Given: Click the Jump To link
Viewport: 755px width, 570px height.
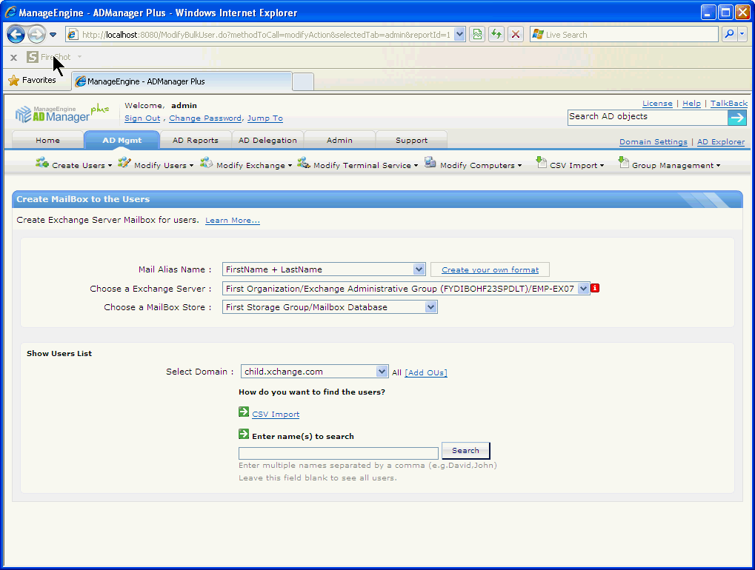Looking at the screenshot, I should (x=265, y=118).
